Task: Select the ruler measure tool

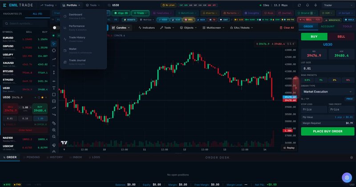Action: pyautogui.click(x=54, y=123)
